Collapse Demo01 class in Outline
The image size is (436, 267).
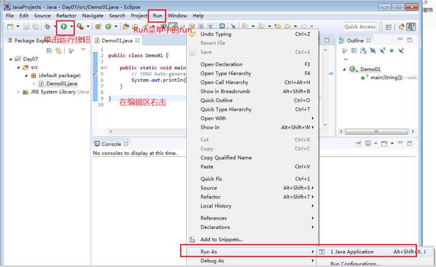tap(344, 69)
